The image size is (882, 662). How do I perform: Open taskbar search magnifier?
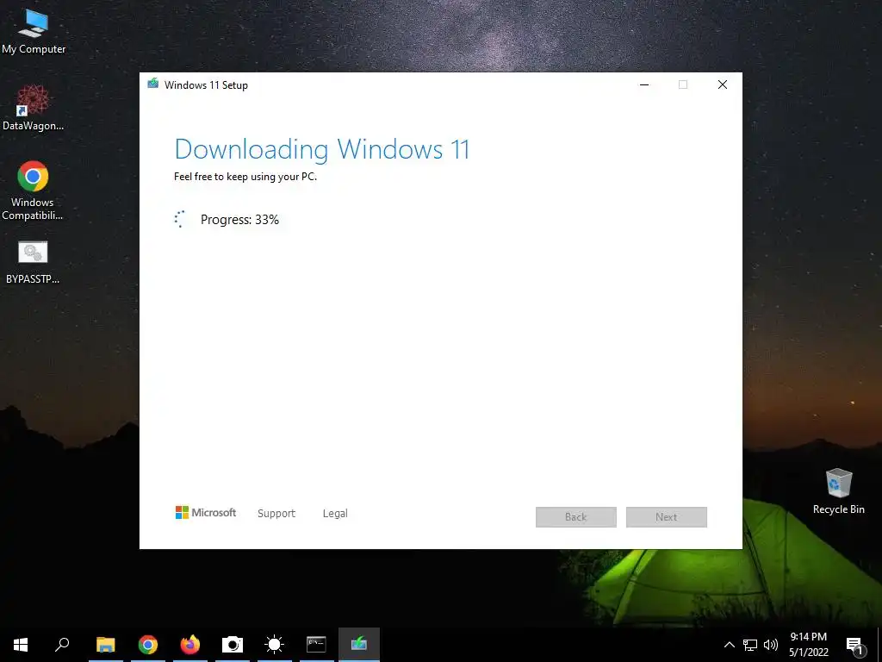tap(62, 645)
